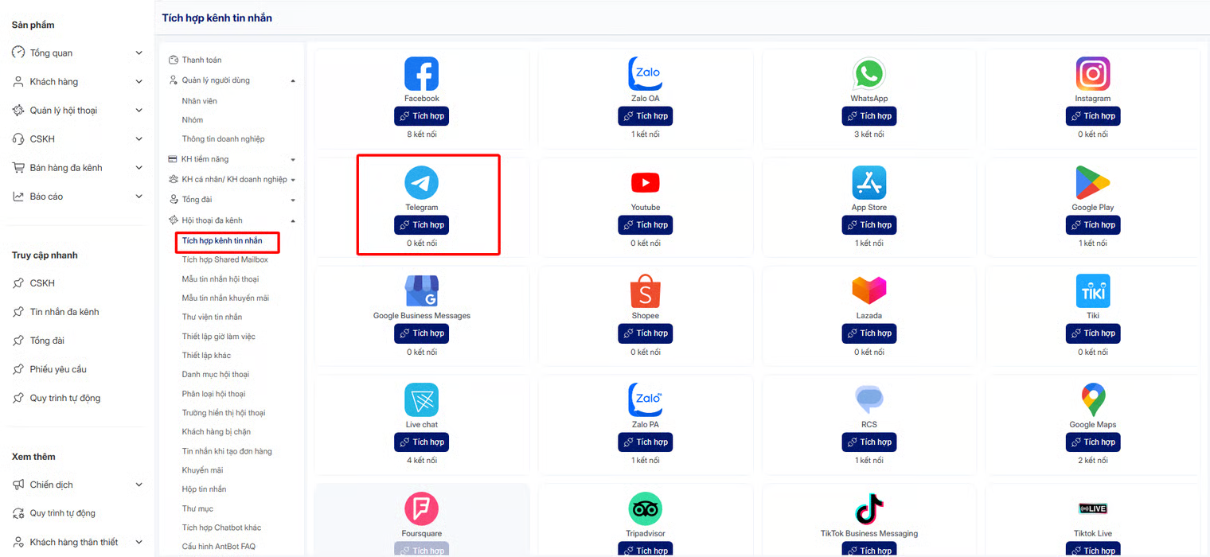Viewport: 1210px width, 557px height.
Task: Select the Lazada heart icon
Action: [868, 291]
